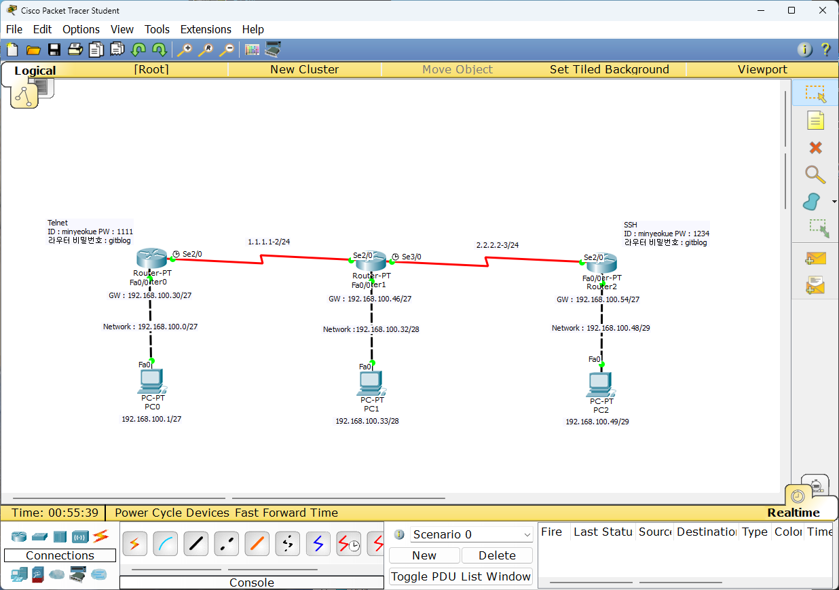This screenshot has height=590, width=839.
Task: Click the Copy icon in toolbar
Action: (96, 50)
